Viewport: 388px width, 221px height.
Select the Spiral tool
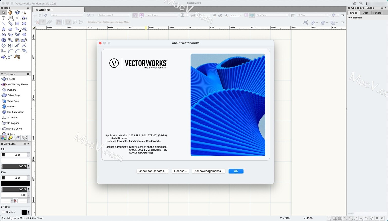pyautogui.click(x=4, y=40)
